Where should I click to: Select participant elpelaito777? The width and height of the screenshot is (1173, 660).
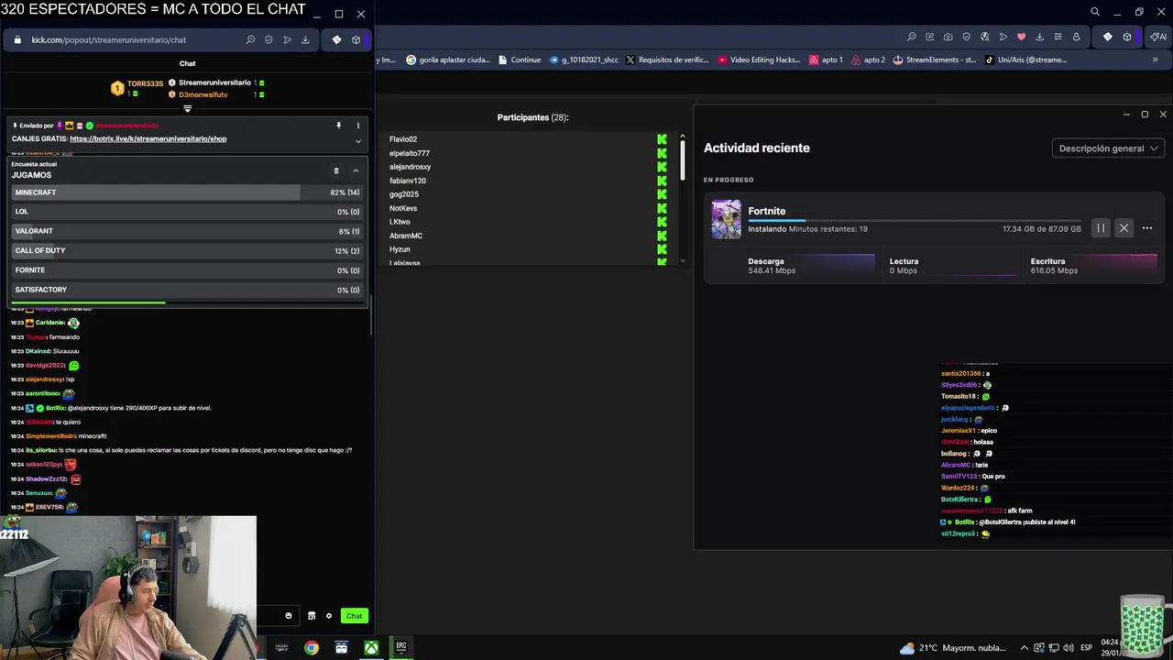click(410, 153)
